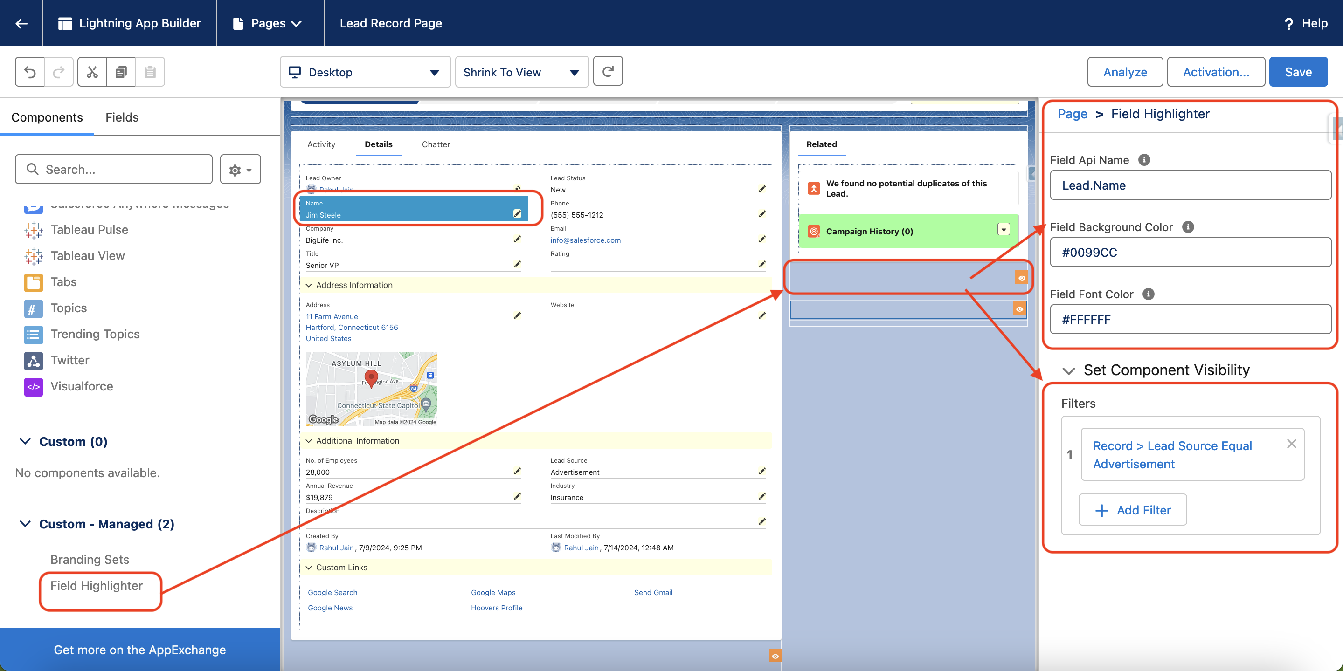Click the map thumbnail of Asylum Hill
The height and width of the screenshot is (671, 1343).
click(x=371, y=389)
